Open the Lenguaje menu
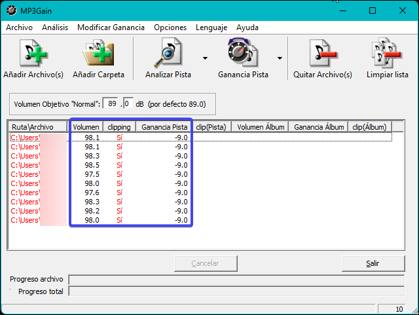 click(x=211, y=28)
